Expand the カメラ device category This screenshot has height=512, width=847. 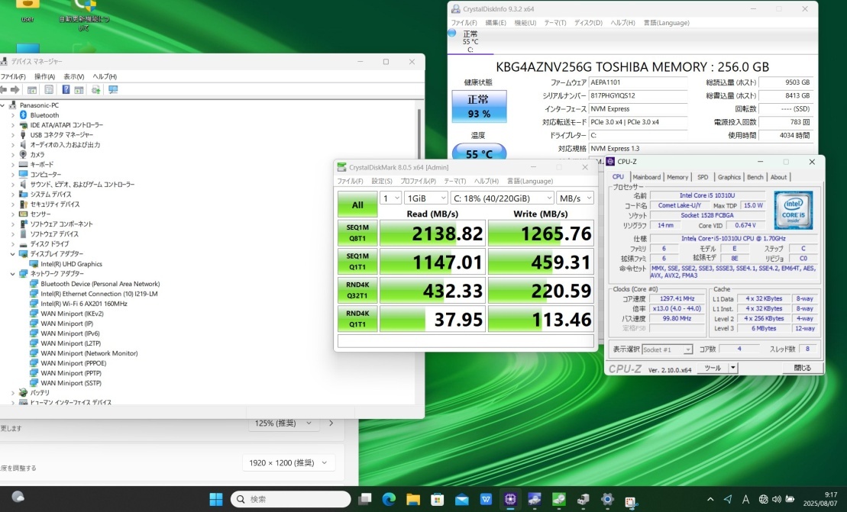12,155
